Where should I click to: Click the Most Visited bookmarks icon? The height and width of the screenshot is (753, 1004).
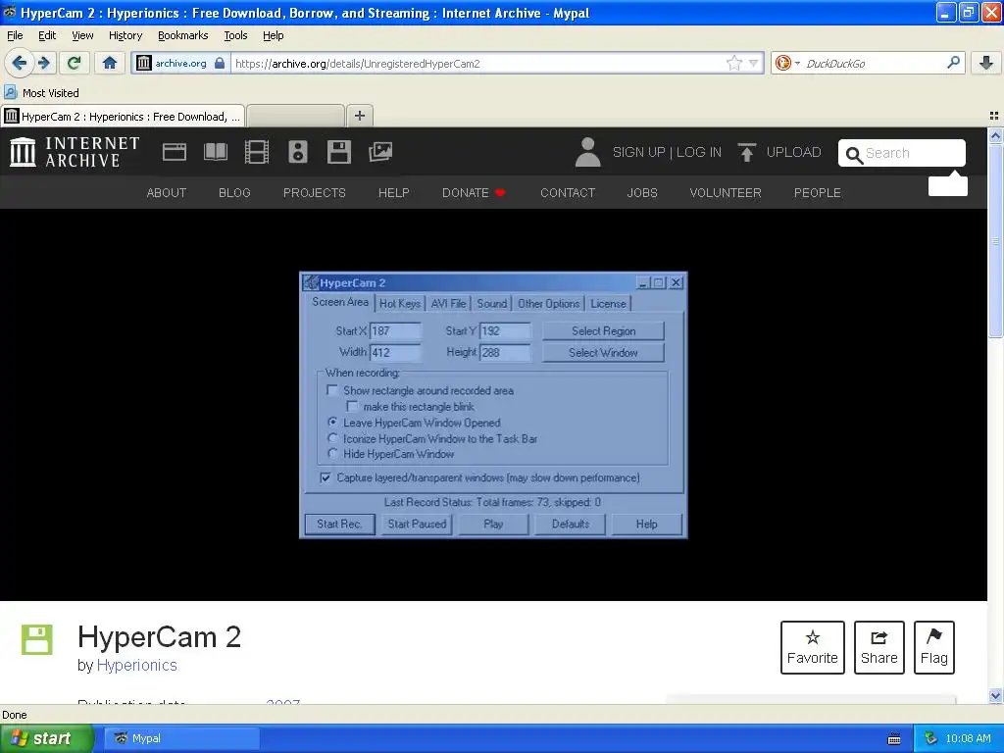coord(10,93)
